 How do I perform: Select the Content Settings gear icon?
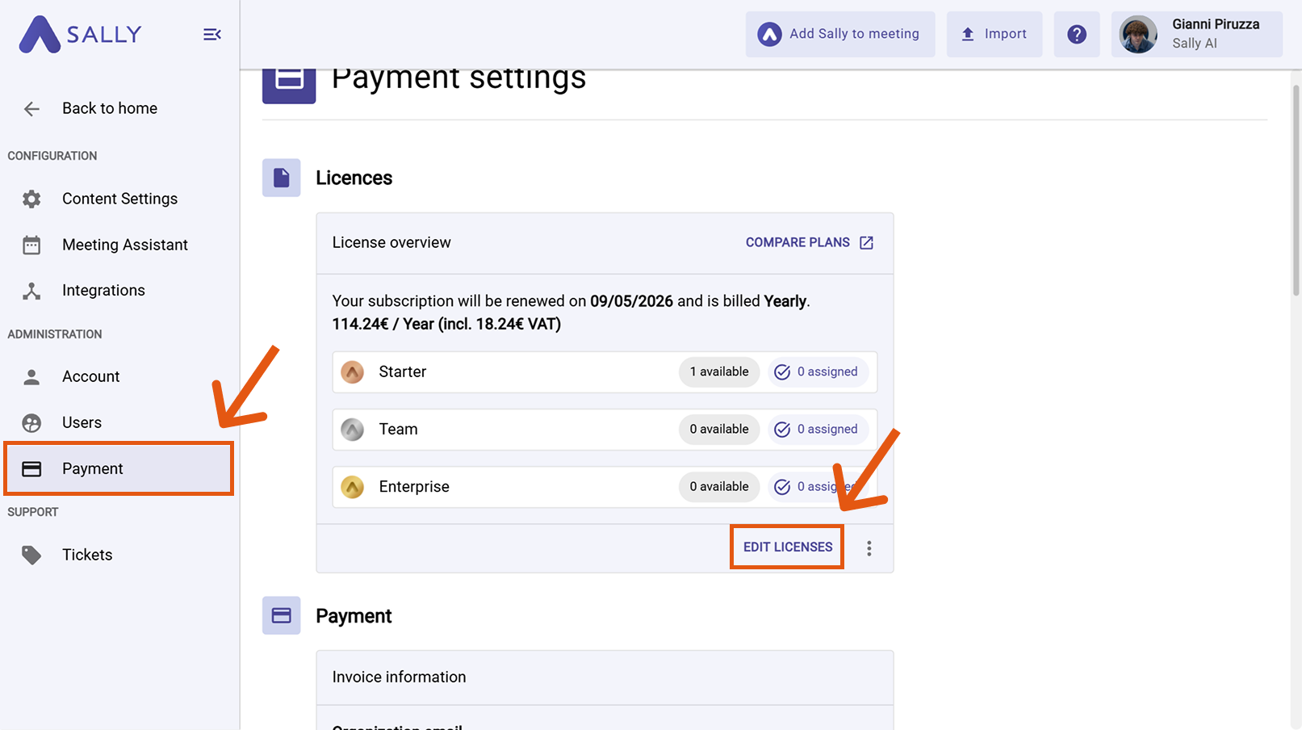[x=31, y=199]
